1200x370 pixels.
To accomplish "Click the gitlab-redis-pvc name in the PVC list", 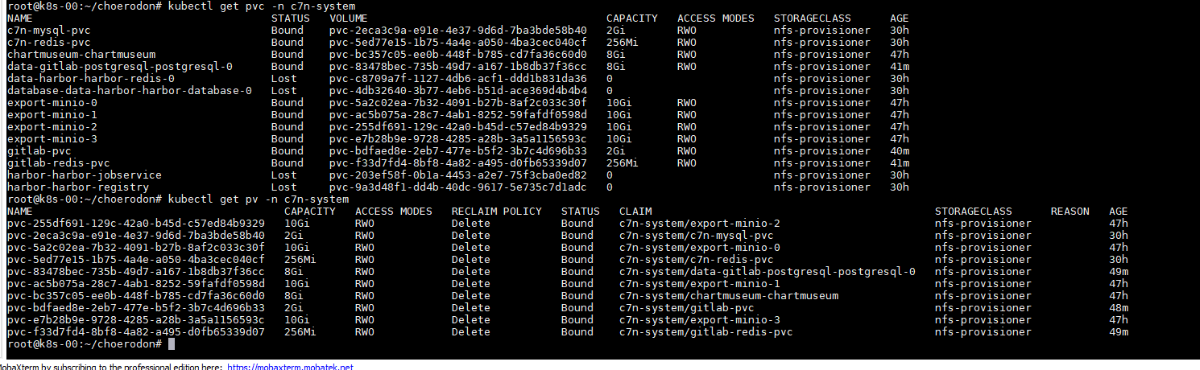I will [x=58, y=162].
